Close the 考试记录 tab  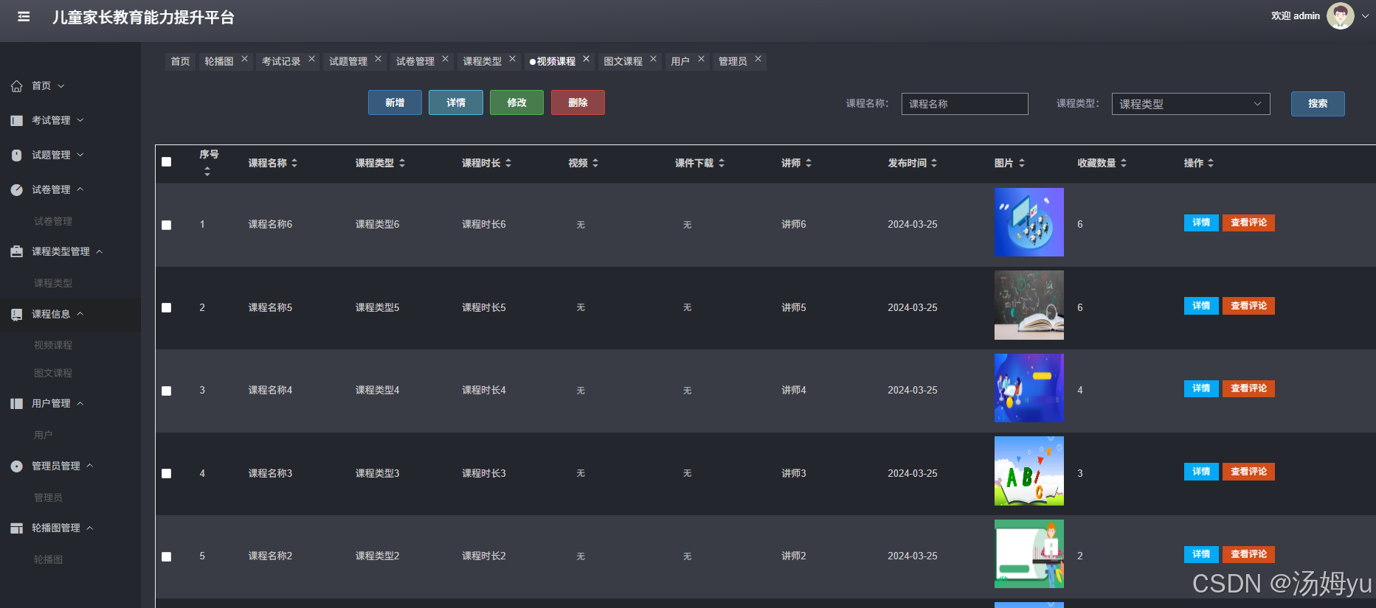[311, 59]
